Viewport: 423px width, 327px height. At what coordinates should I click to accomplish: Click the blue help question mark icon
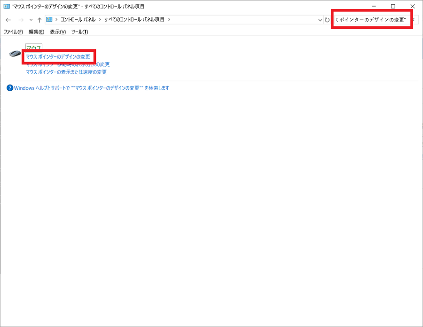click(x=9, y=88)
